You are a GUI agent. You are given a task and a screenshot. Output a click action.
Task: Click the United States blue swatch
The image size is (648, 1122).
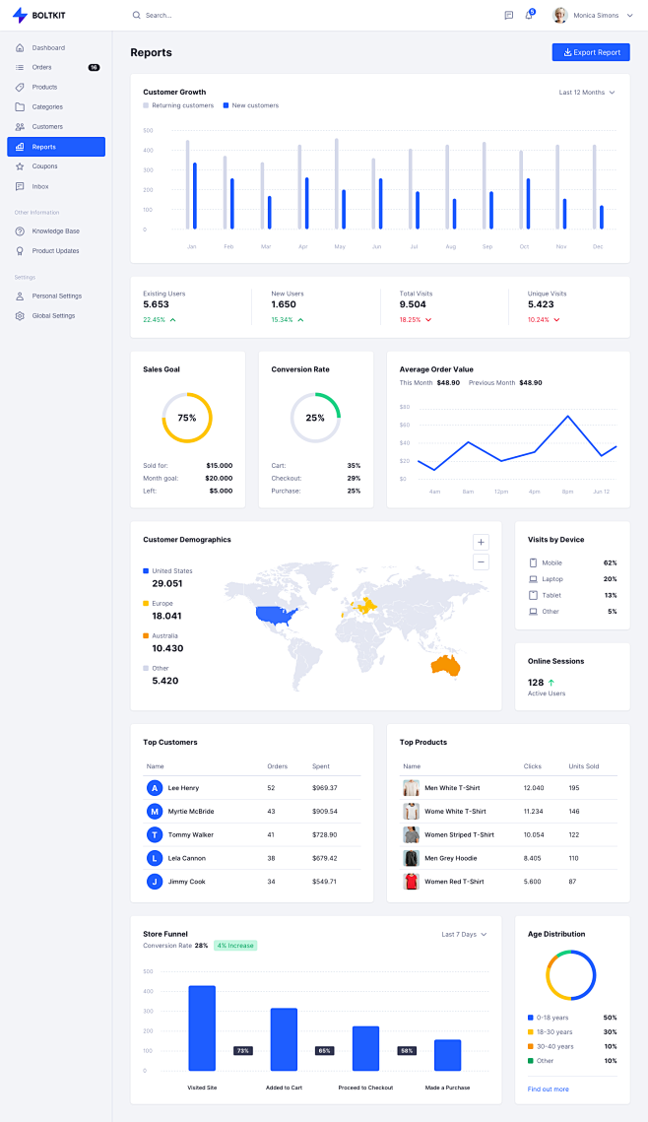pyautogui.click(x=146, y=571)
